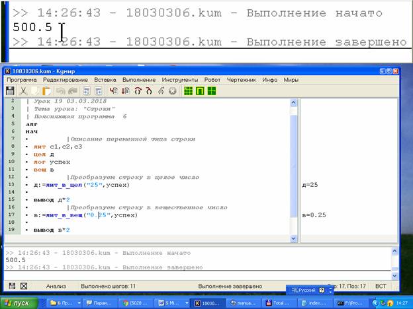Click the Undo arrow icon

[61, 91]
